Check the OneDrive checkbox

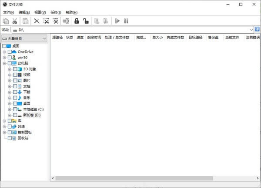pos(10,52)
